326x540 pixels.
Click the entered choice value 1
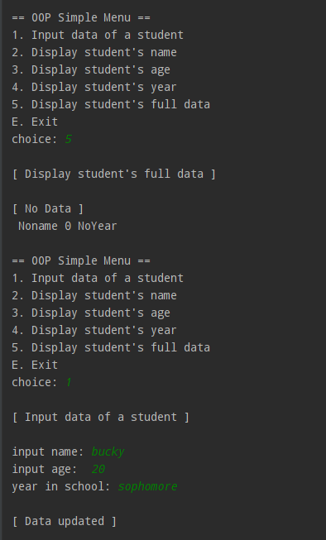tap(68, 382)
